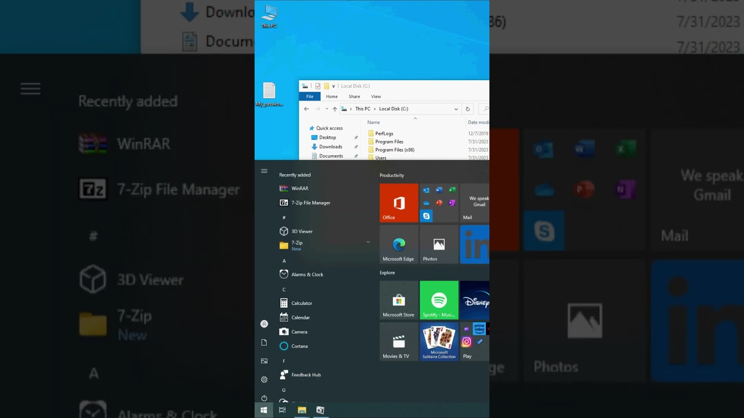Expand the address bar history dropdown
Screen dimensions: 744x418
pos(456,109)
